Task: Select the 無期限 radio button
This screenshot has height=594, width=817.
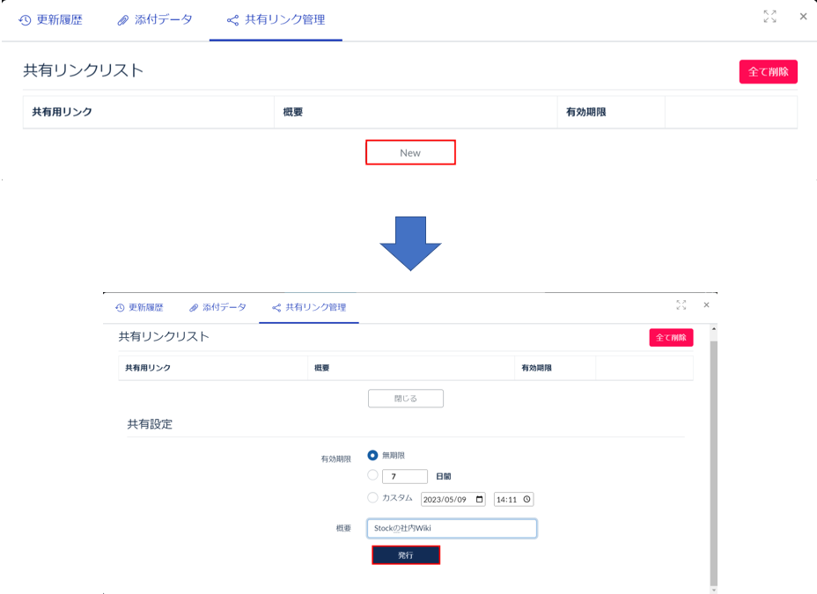Action: click(373, 455)
